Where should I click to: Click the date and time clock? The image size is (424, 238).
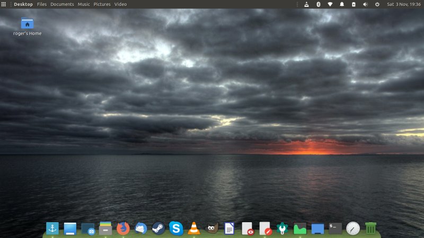click(x=404, y=4)
